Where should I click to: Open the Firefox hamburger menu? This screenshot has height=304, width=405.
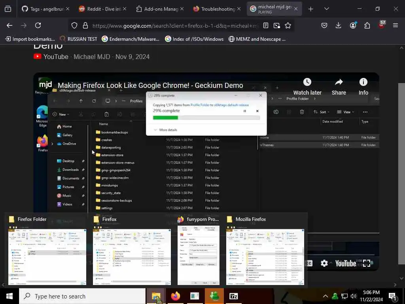[396, 25]
